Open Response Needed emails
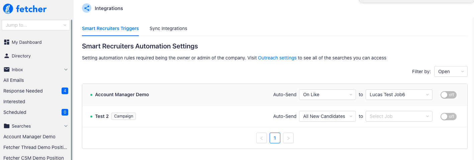This screenshot has height=160, width=474. 23,91
